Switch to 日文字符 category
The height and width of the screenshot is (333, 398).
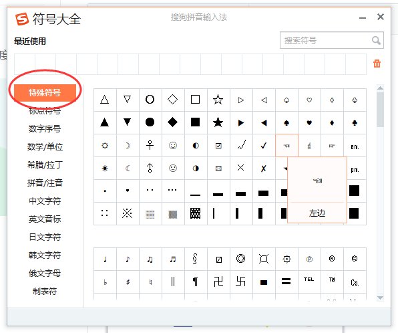(45, 237)
